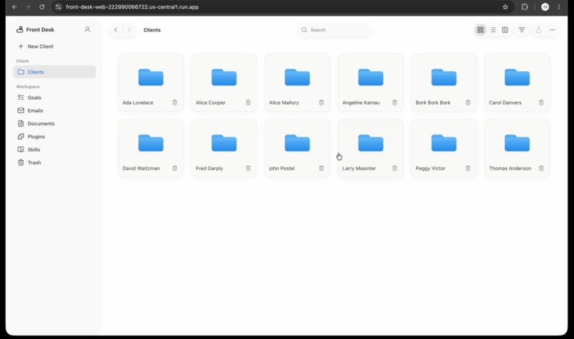This screenshot has height=339, width=574.
Task: Delete the Alice Mallory client
Action: [321, 103]
